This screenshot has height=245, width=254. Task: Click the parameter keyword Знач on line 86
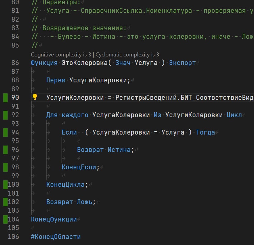123,63
